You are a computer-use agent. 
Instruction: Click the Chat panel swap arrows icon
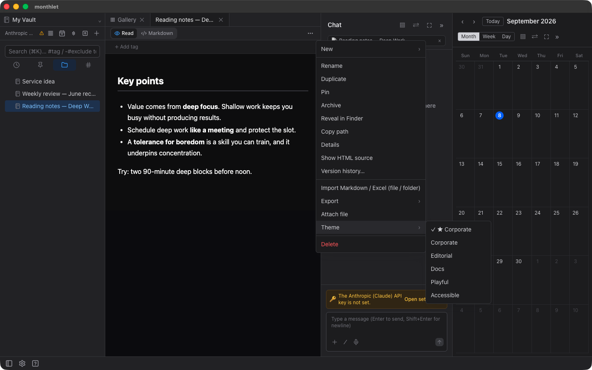coord(416,25)
